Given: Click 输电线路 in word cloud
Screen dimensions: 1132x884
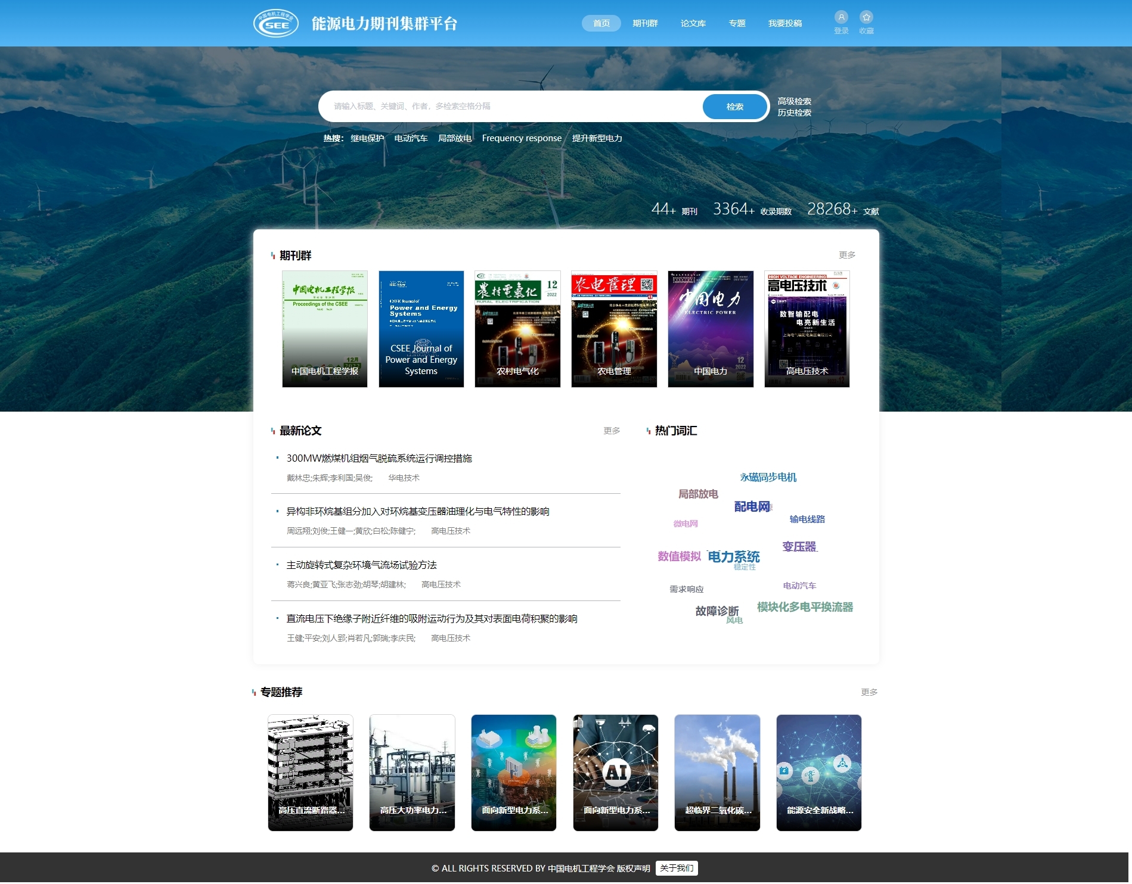Looking at the screenshot, I should [x=807, y=519].
